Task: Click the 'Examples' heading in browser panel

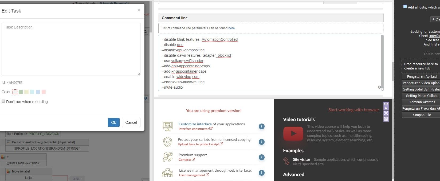Action: pyautogui.click(x=293, y=151)
